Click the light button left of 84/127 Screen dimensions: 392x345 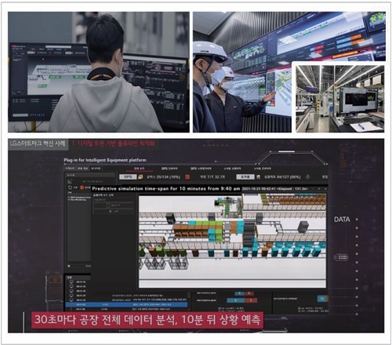click(x=245, y=177)
